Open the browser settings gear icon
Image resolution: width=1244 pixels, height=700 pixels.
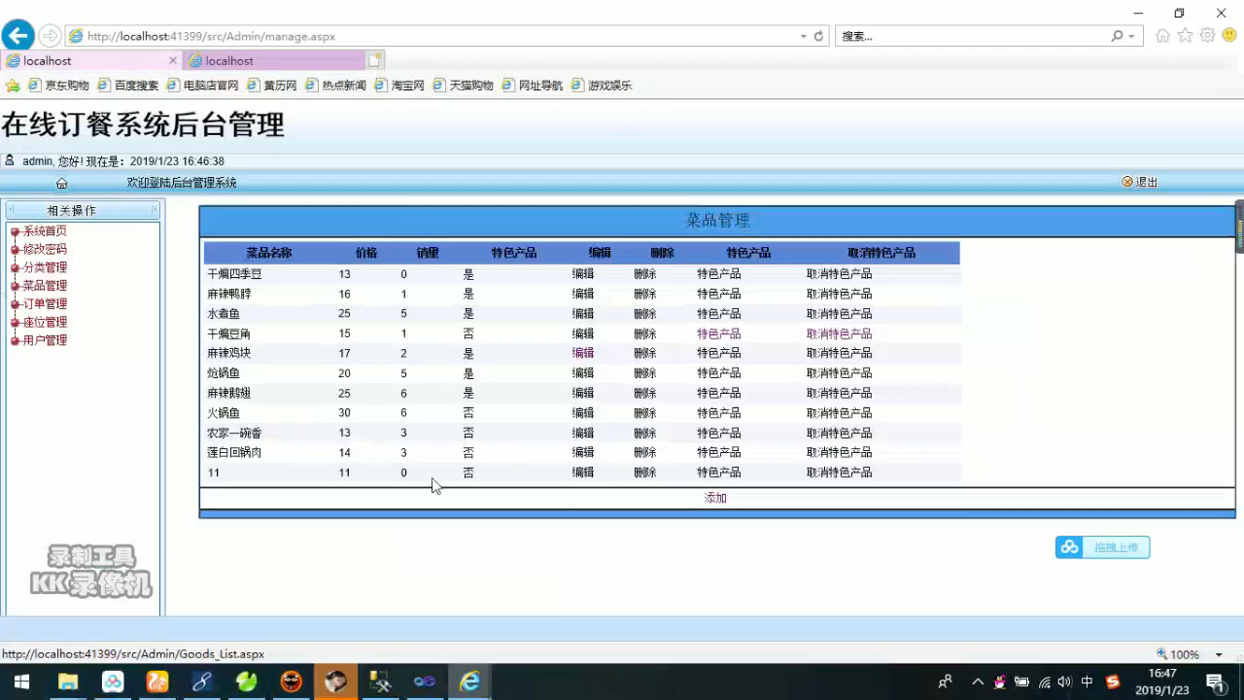1207,36
